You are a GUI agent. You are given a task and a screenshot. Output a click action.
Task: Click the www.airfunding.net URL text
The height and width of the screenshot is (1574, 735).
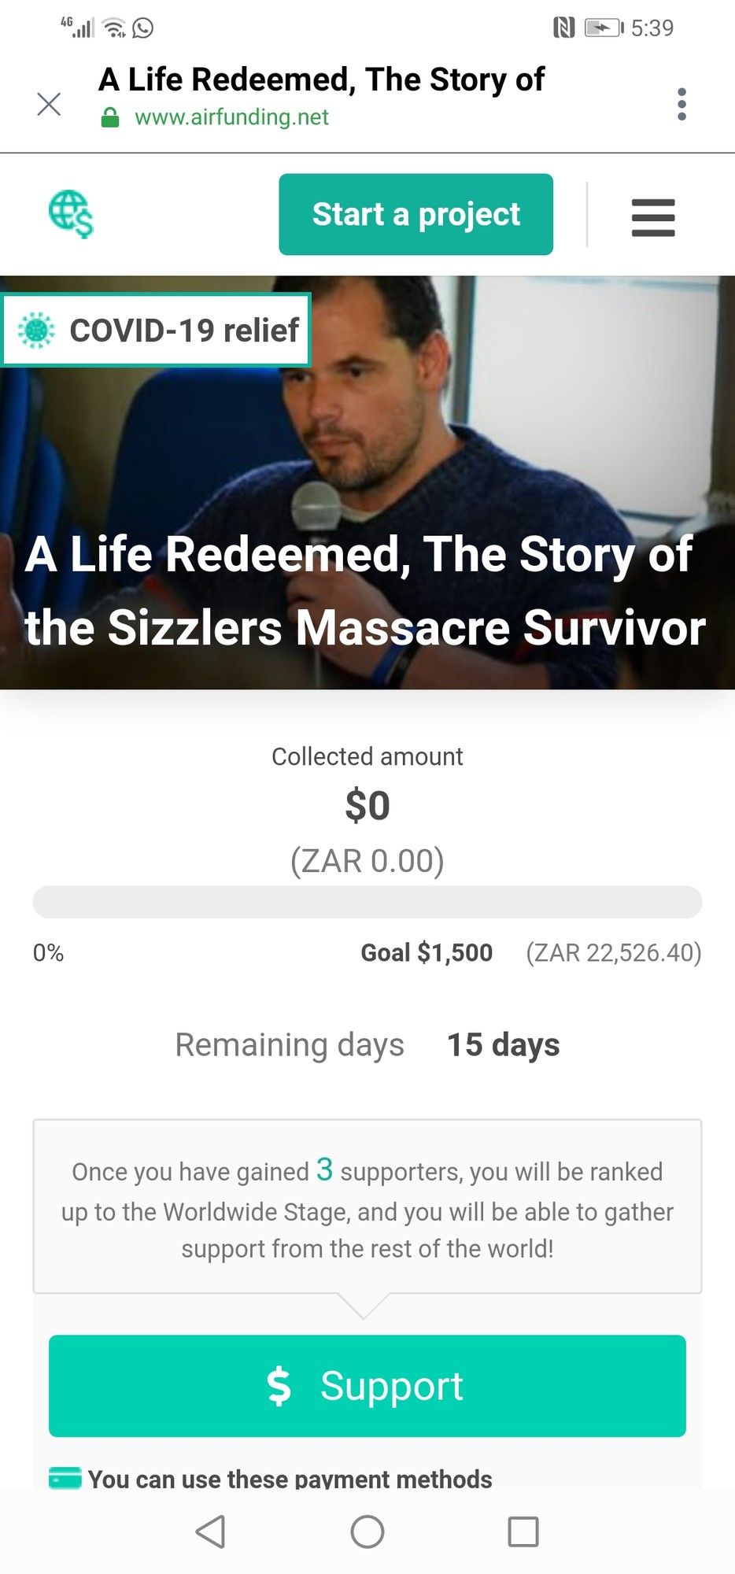tap(231, 117)
